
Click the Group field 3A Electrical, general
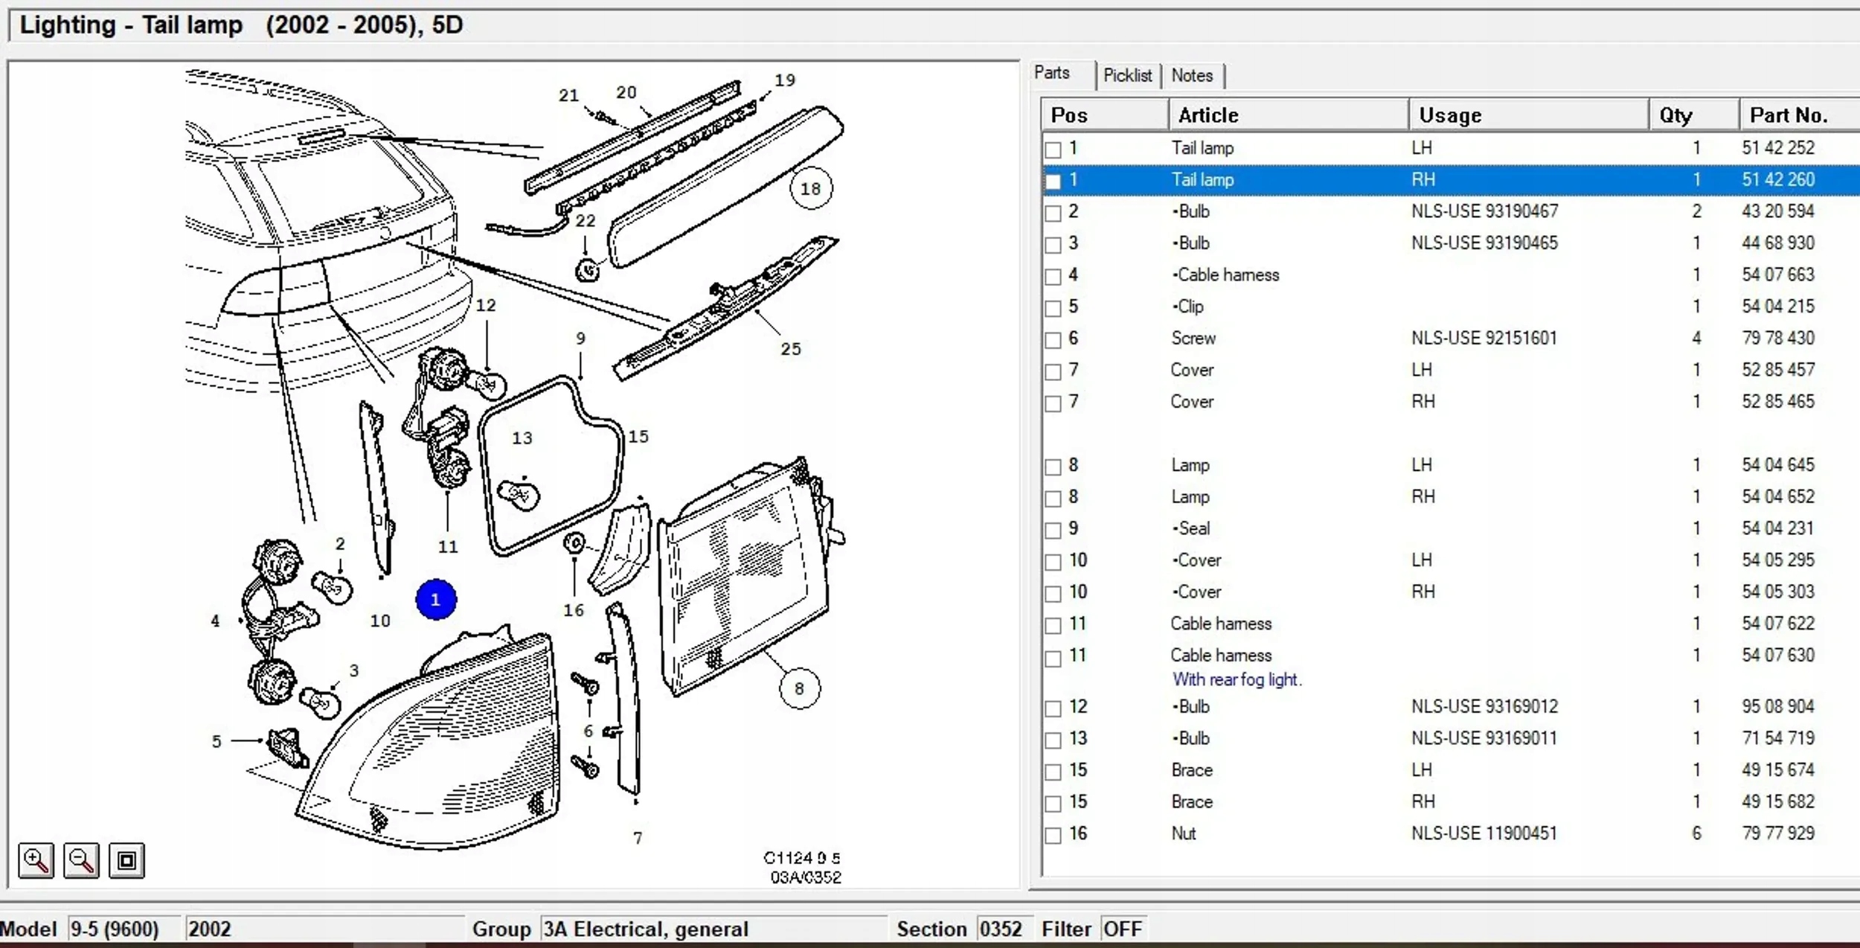click(x=713, y=929)
